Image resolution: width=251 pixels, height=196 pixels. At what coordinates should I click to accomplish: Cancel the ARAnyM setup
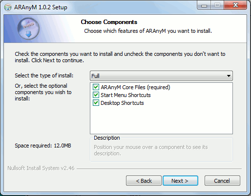pyautogui.click(x=222, y=181)
